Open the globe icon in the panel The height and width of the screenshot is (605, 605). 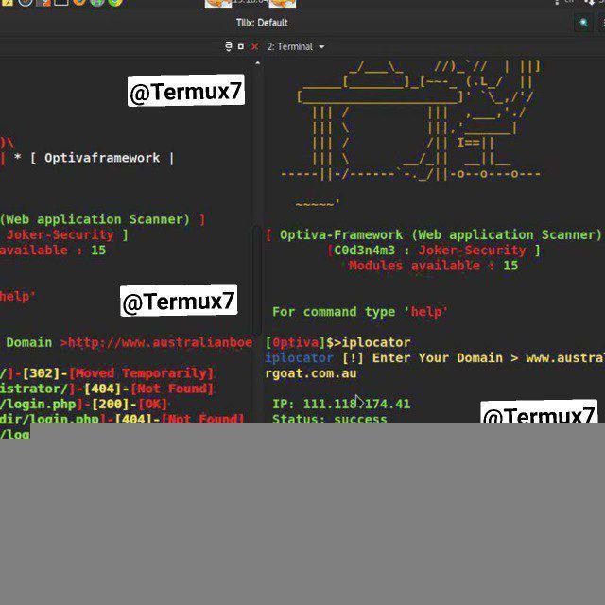(97, 3)
